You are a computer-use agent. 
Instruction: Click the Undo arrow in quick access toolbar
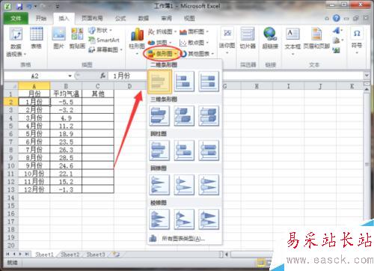(x=29, y=6)
